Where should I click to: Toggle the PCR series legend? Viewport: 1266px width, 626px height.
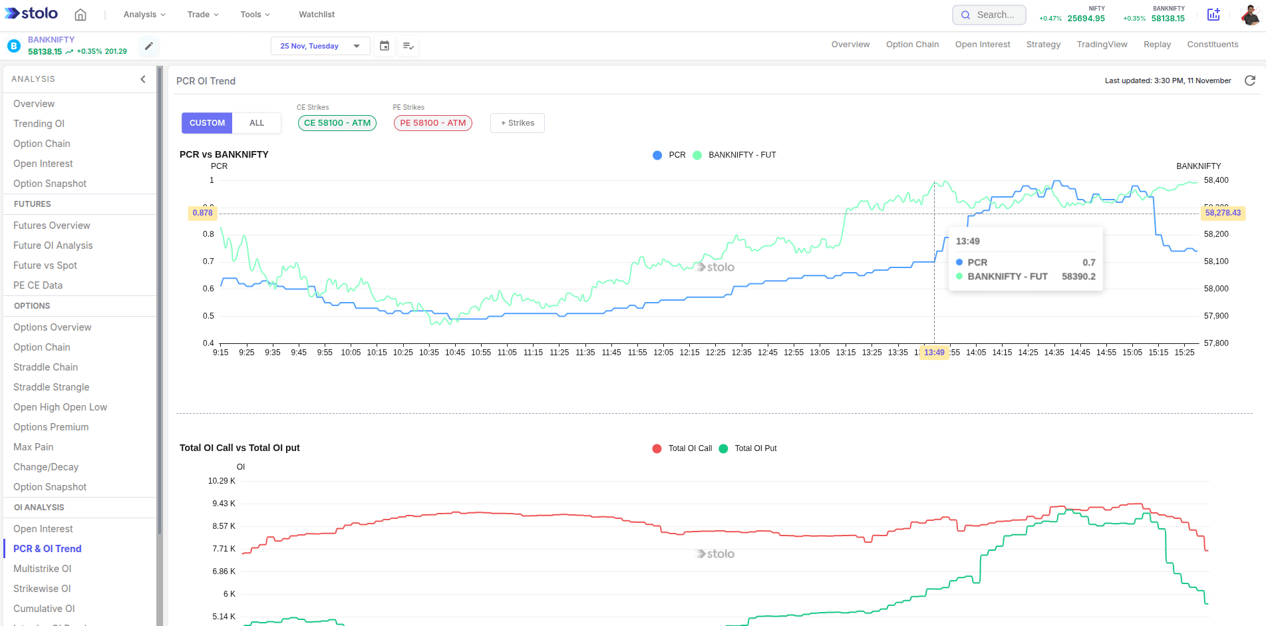tap(669, 155)
